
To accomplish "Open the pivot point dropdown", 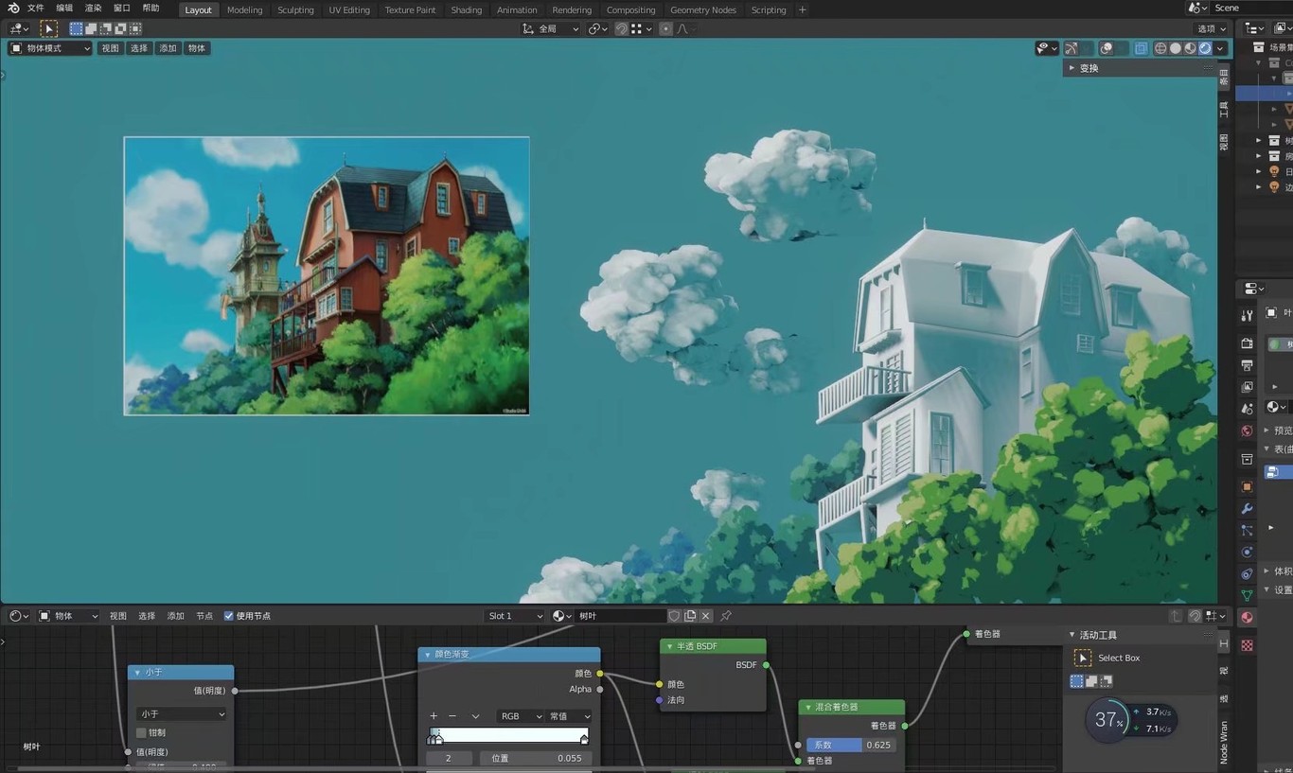I will pyautogui.click(x=597, y=28).
